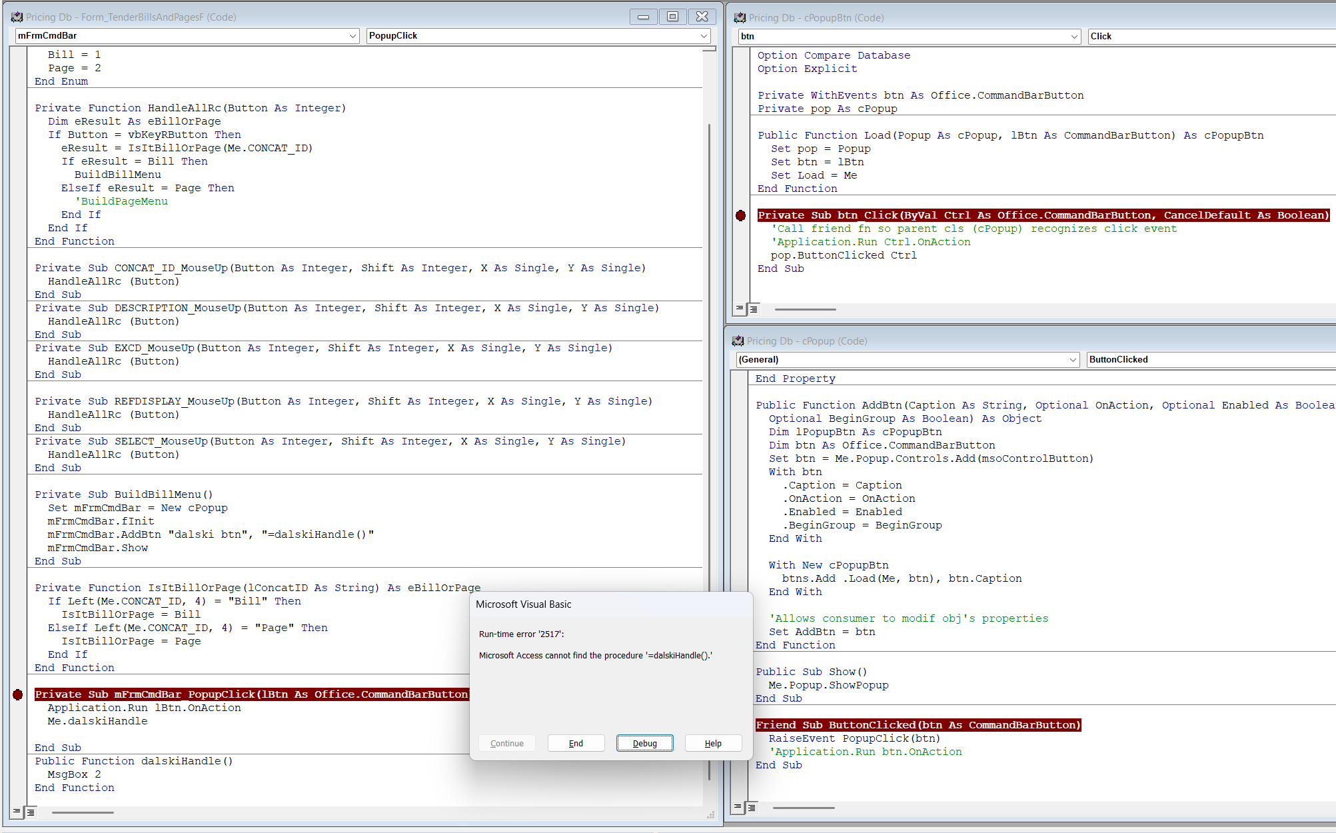Click the 'Public Function Load' line in the cPopupBtn window
The height and width of the screenshot is (833, 1336).
(1011, 135)
